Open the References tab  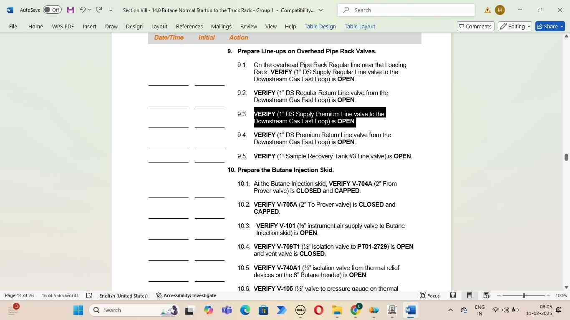click(189, 26)
